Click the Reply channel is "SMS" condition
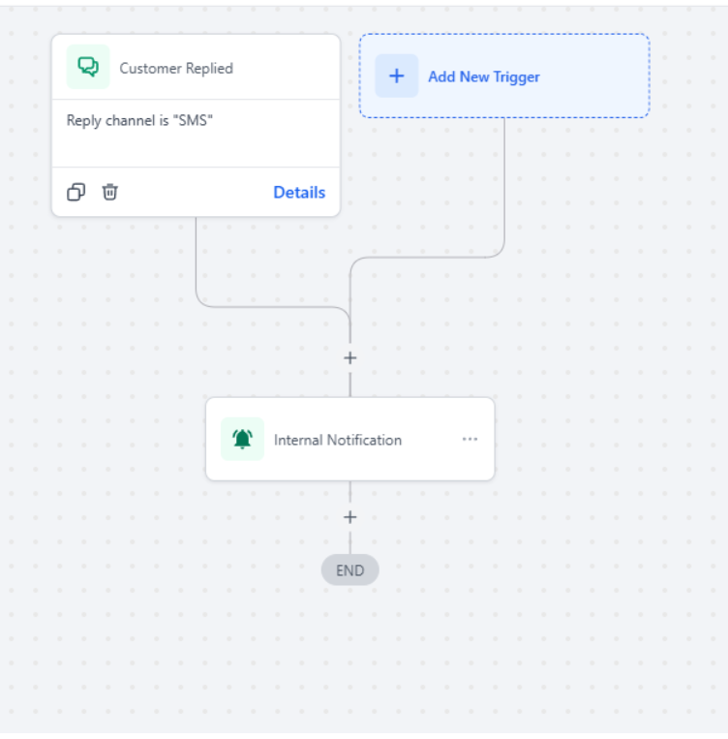The width and height of the screenshot is (728, 739). [139, 121]
